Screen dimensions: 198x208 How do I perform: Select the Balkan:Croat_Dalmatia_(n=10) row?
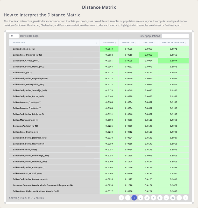[x=99, y=55]
